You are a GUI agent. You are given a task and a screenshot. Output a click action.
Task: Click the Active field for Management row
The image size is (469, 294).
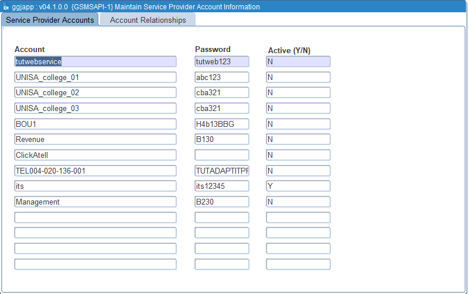(x=298, y=202)
